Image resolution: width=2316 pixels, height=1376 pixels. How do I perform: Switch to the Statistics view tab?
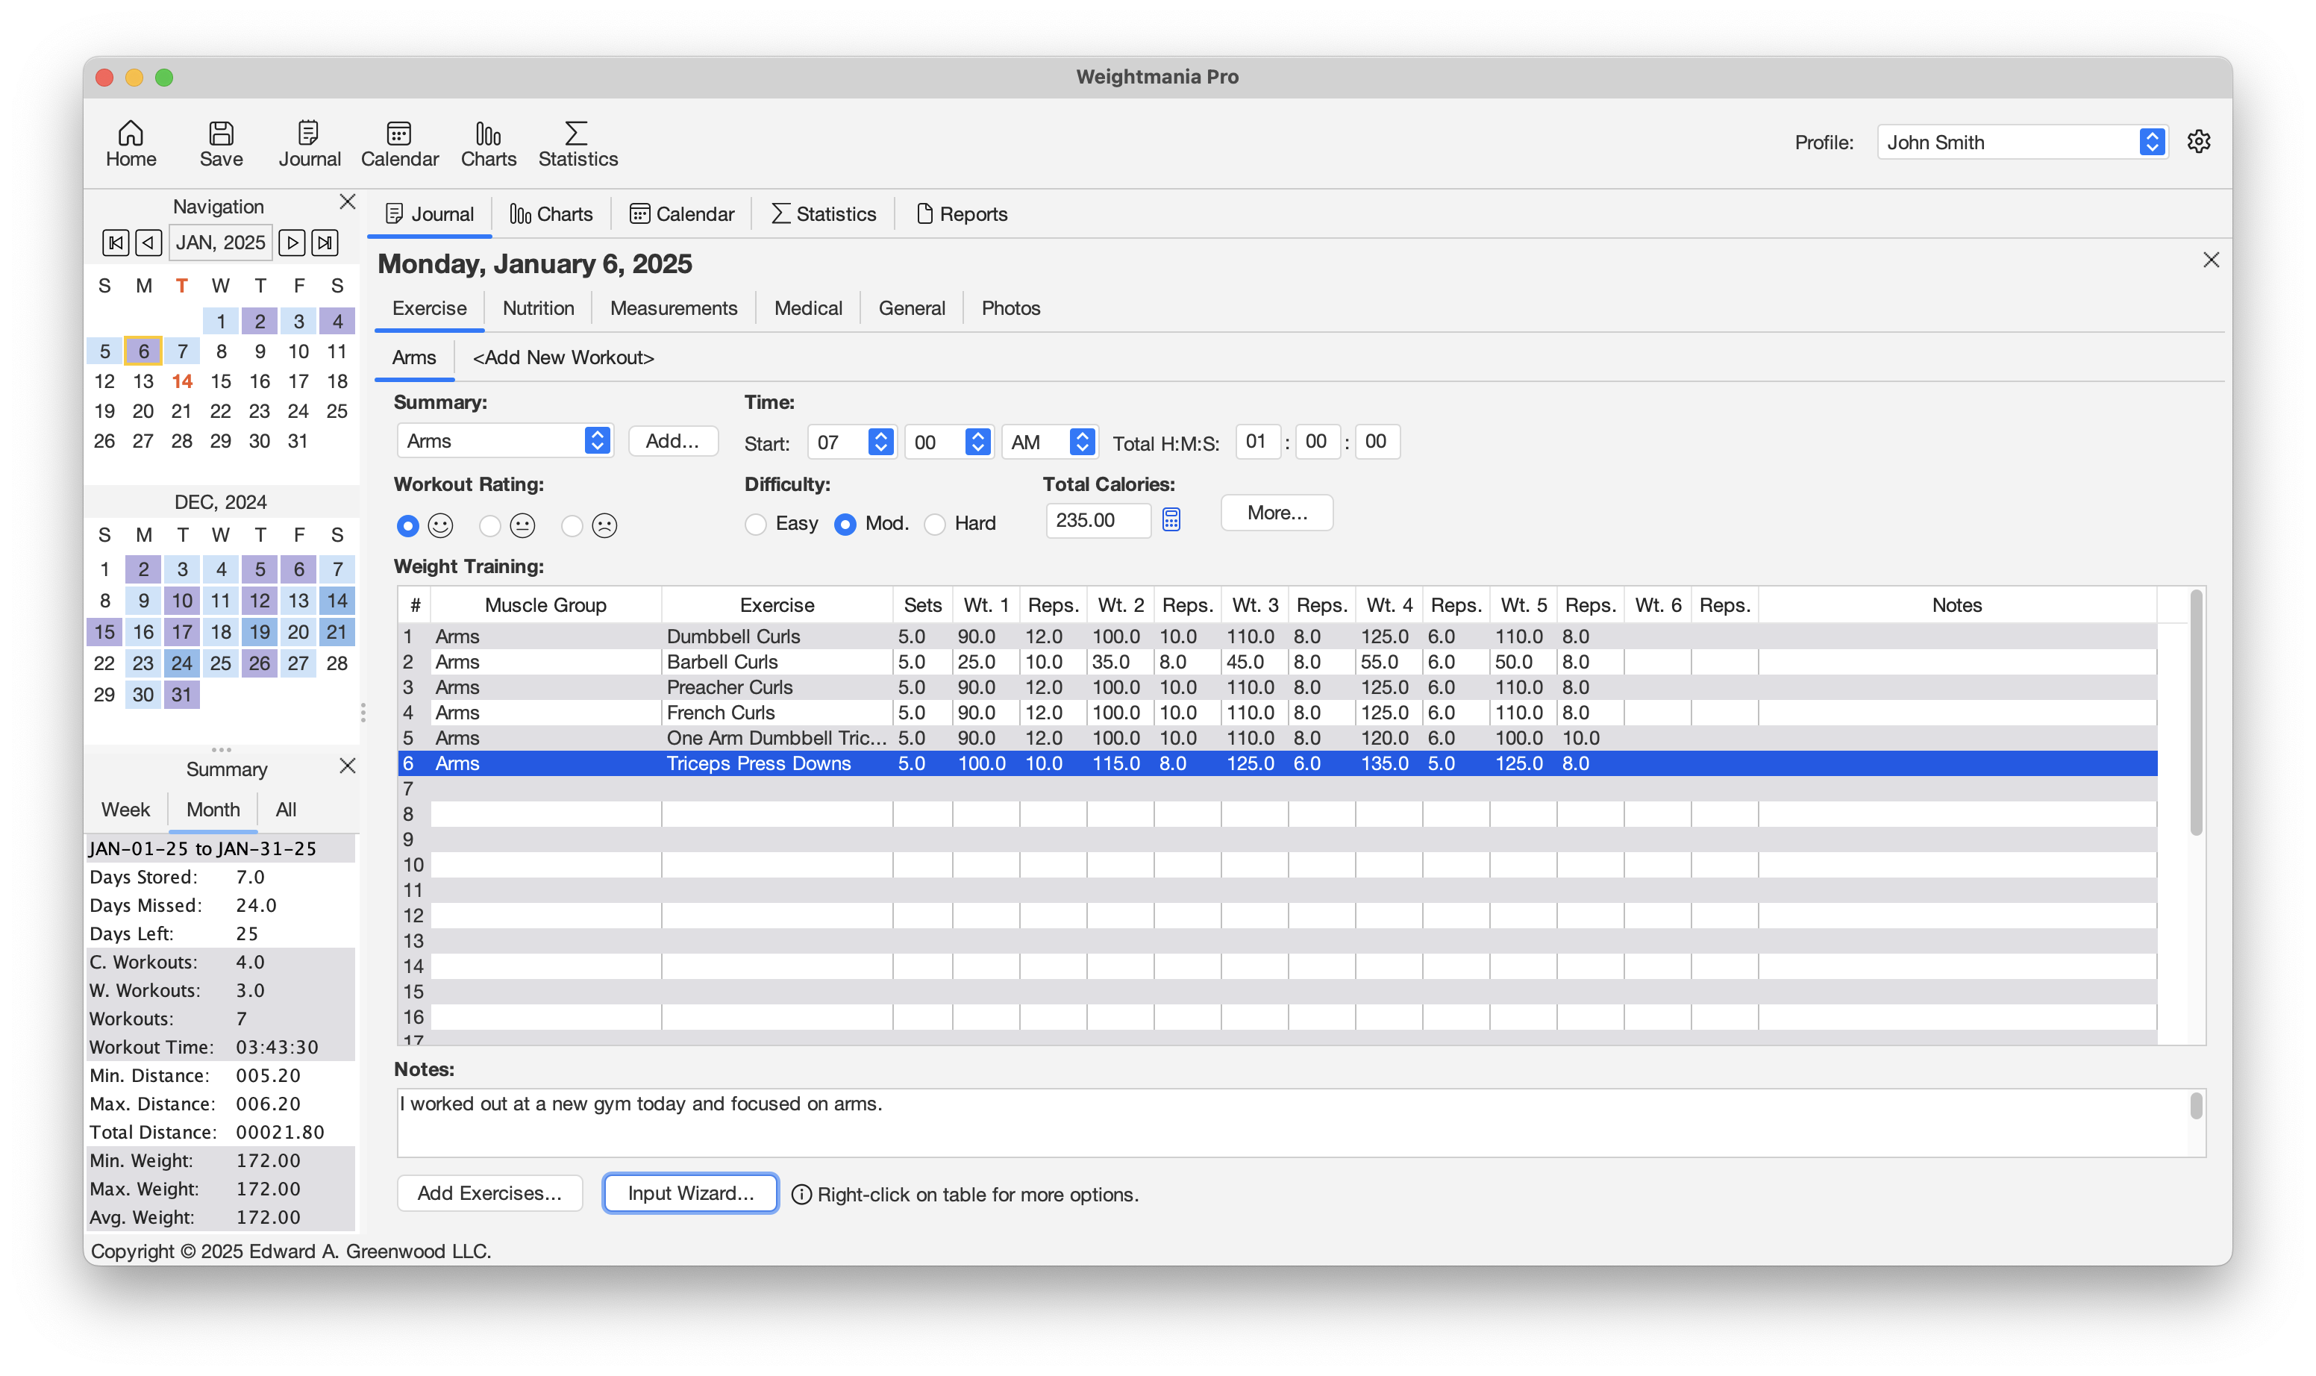823,214
